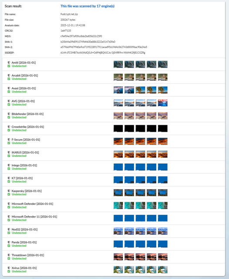Open the last screenshot thumbnail in Arcabit row
Screen dimensions: 229x279
(x=163, y=77)
